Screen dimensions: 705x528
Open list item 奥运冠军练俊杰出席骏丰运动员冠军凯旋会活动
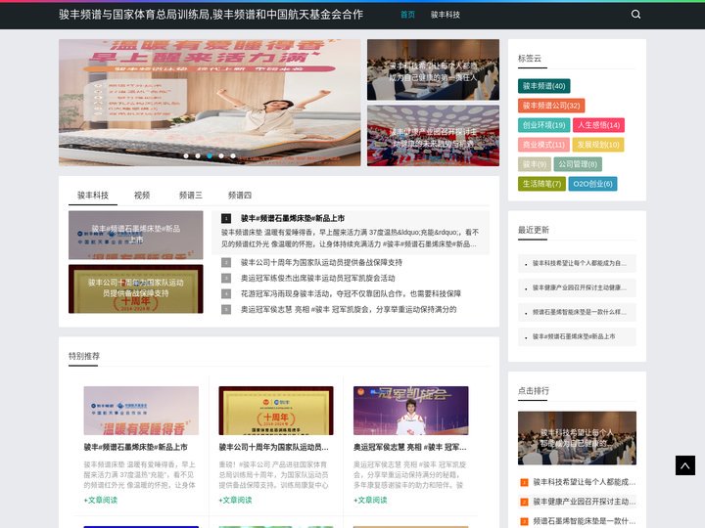point(318,278)
